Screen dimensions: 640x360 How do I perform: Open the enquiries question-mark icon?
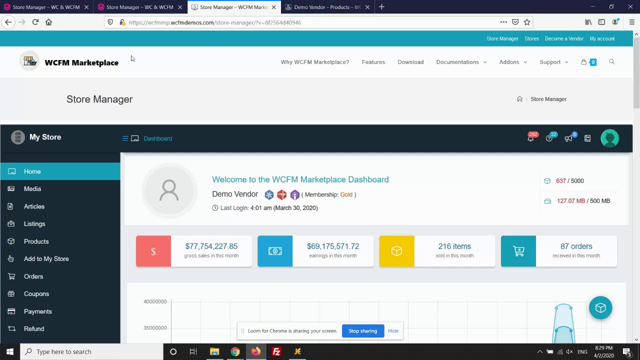549,138
